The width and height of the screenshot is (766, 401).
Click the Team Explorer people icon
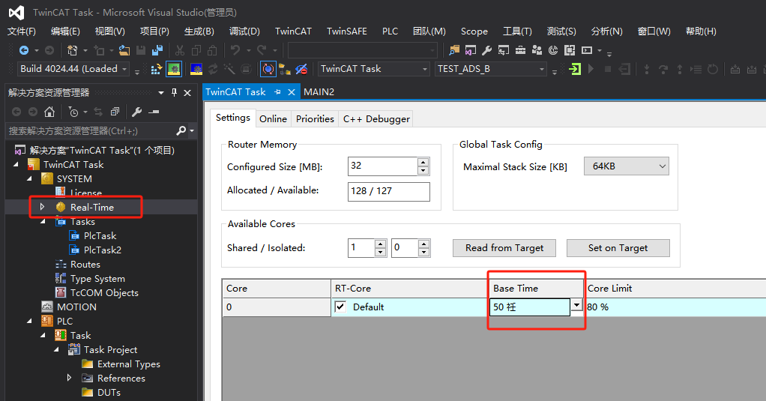[537, 50]
